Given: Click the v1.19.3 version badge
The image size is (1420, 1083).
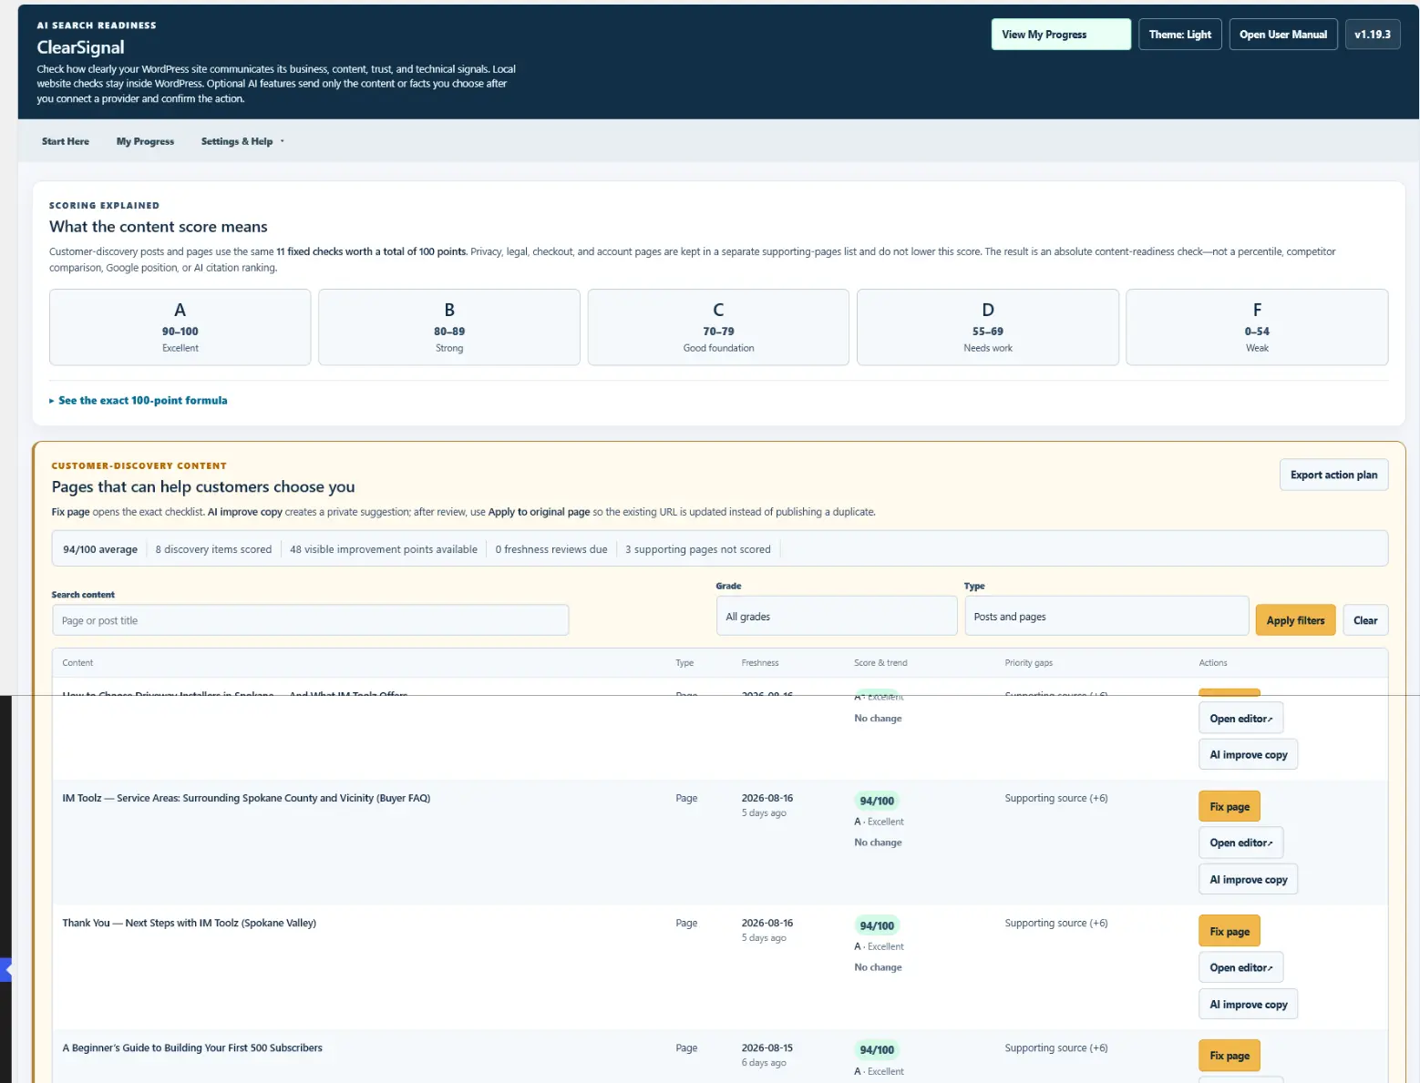Looking at the screenshot, I should (x=1372, y=35).
